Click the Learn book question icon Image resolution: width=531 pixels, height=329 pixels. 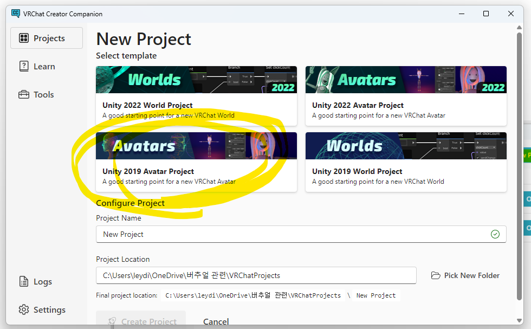point(24,66)
